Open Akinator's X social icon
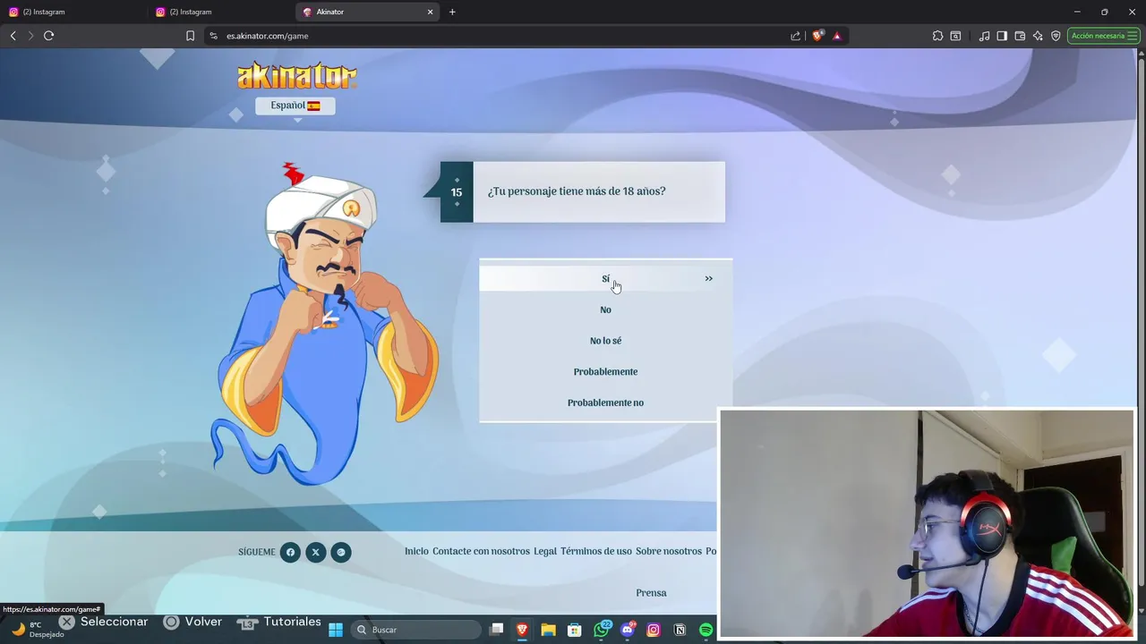The image size is (1146, 644). coord(315,552)
